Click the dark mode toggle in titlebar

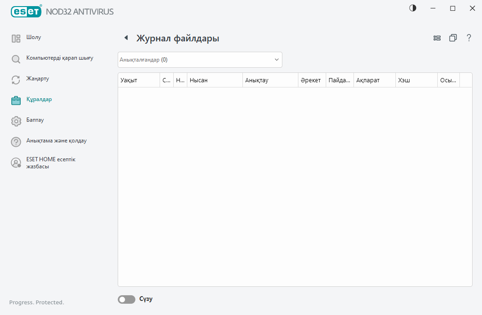[x=412, y=8]
